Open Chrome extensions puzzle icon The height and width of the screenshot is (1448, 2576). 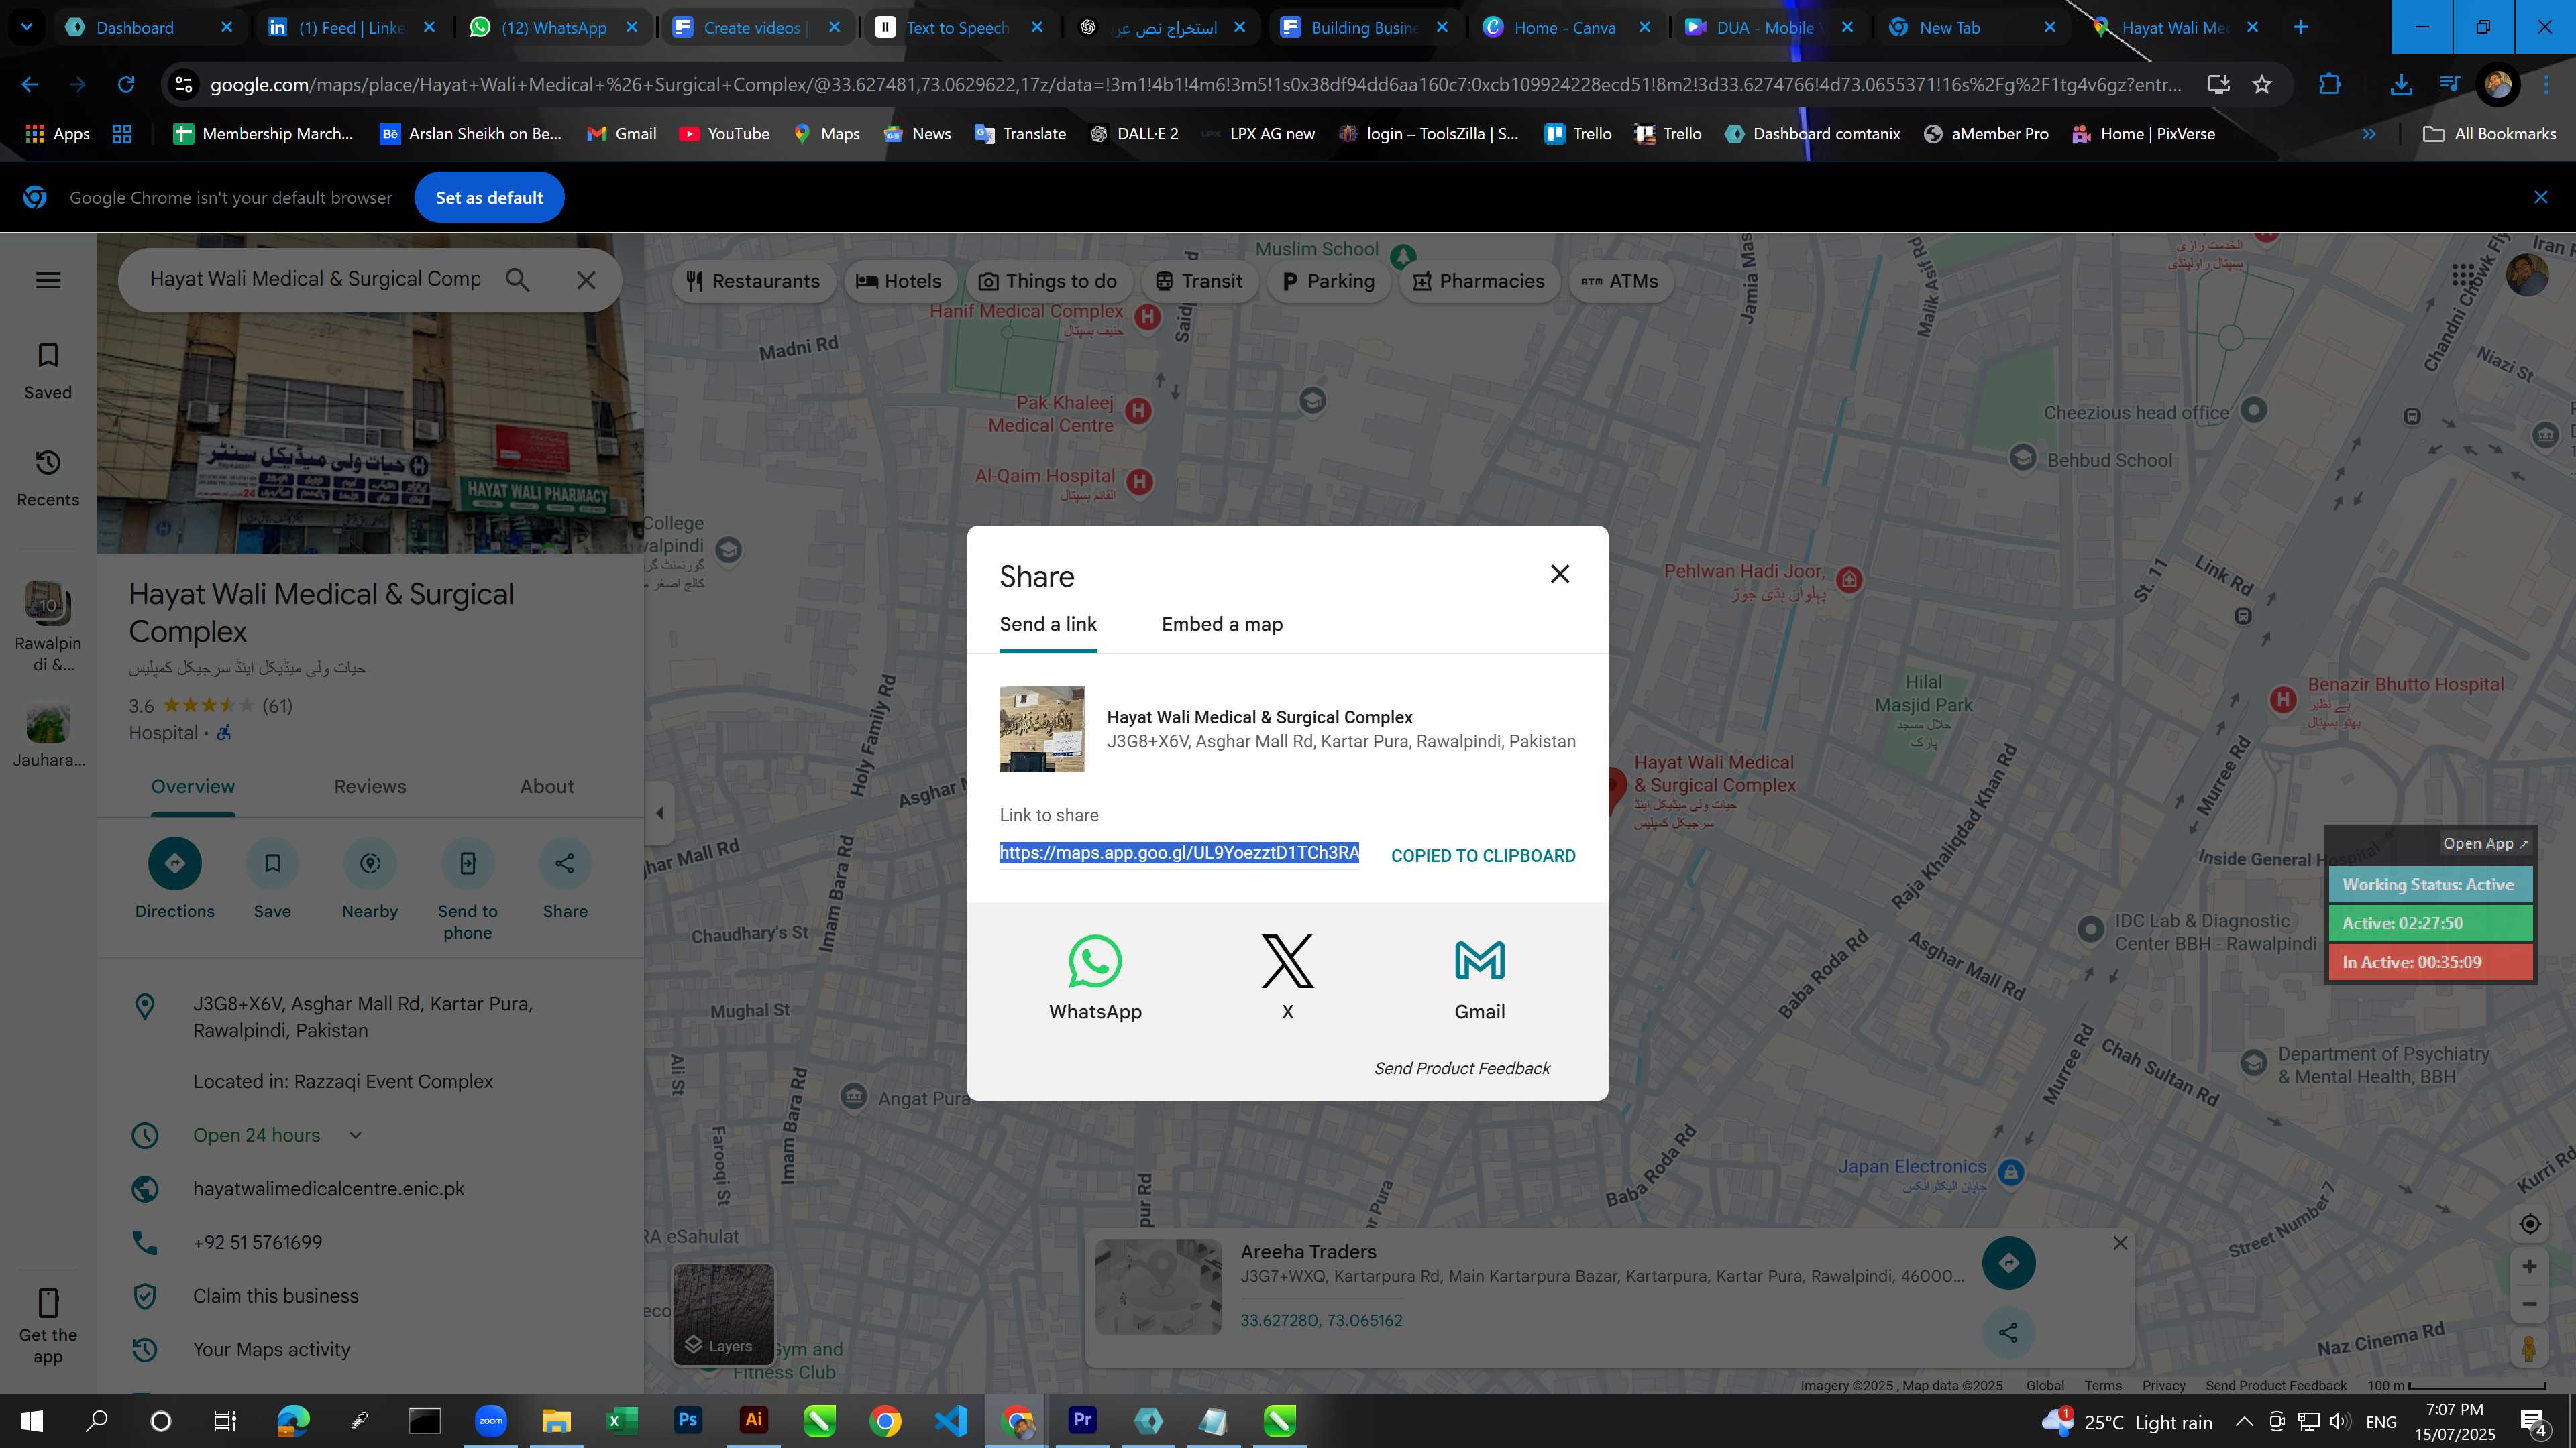[2330, 85]
